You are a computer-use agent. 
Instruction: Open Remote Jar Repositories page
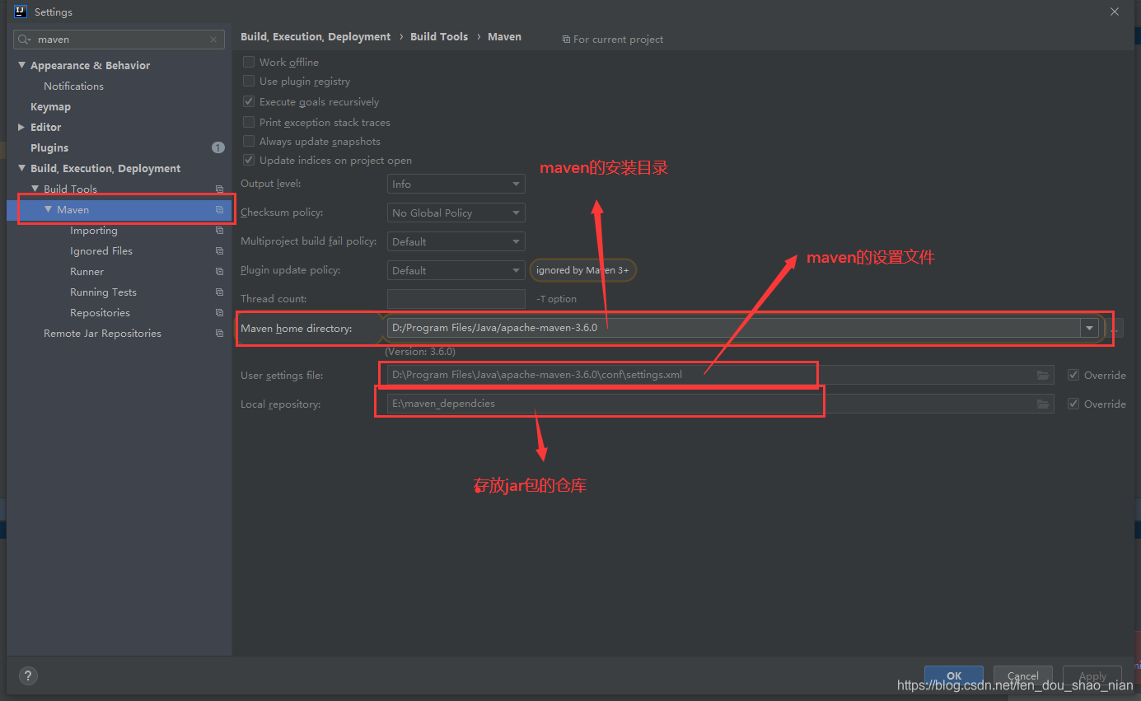pyautogui.click(x=102, y=334)
